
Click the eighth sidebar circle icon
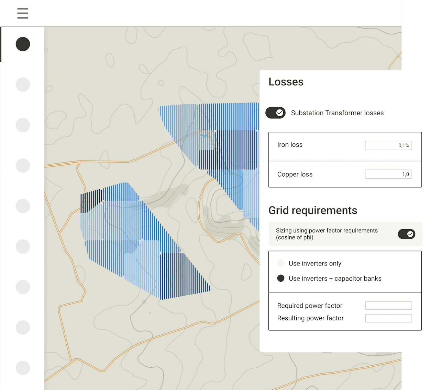pos(23,328)
